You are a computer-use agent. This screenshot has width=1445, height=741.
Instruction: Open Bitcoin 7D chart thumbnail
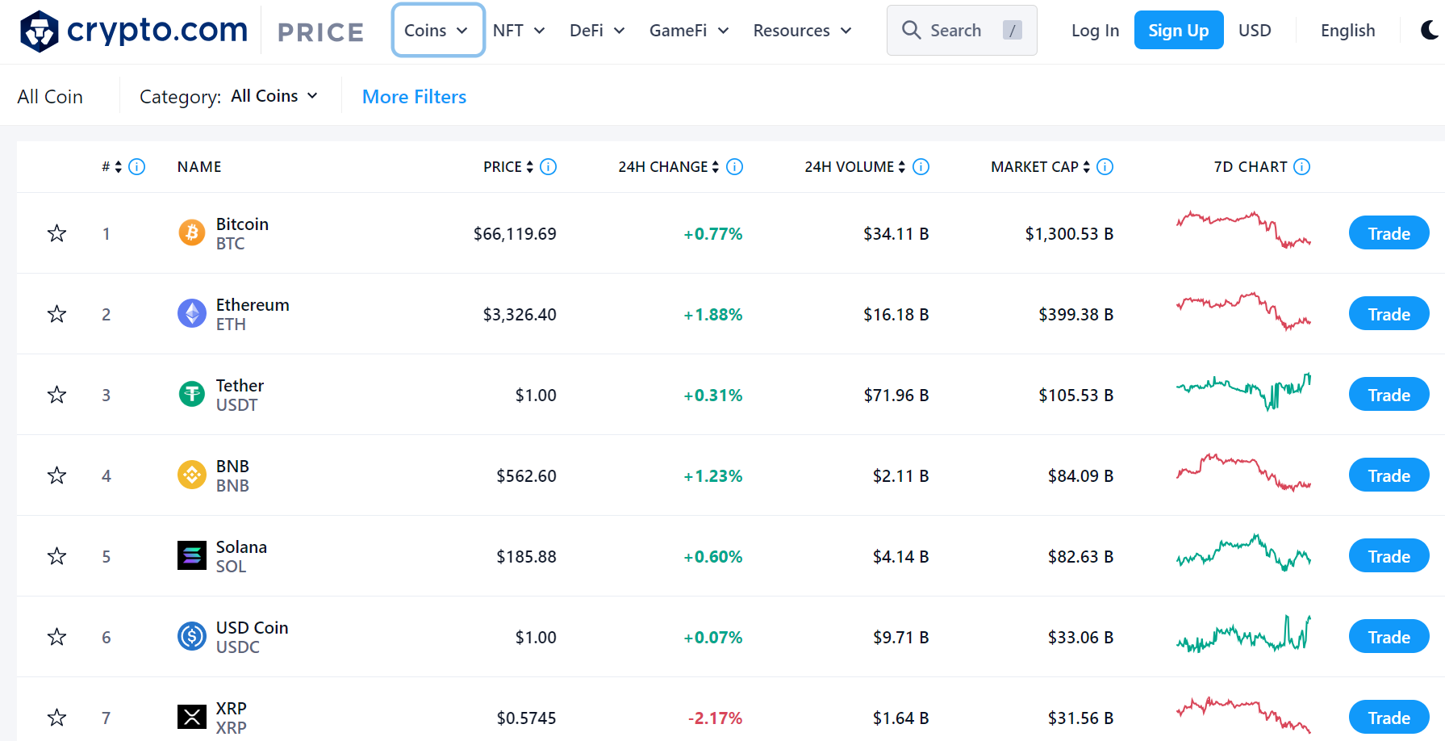point(1243,229)
